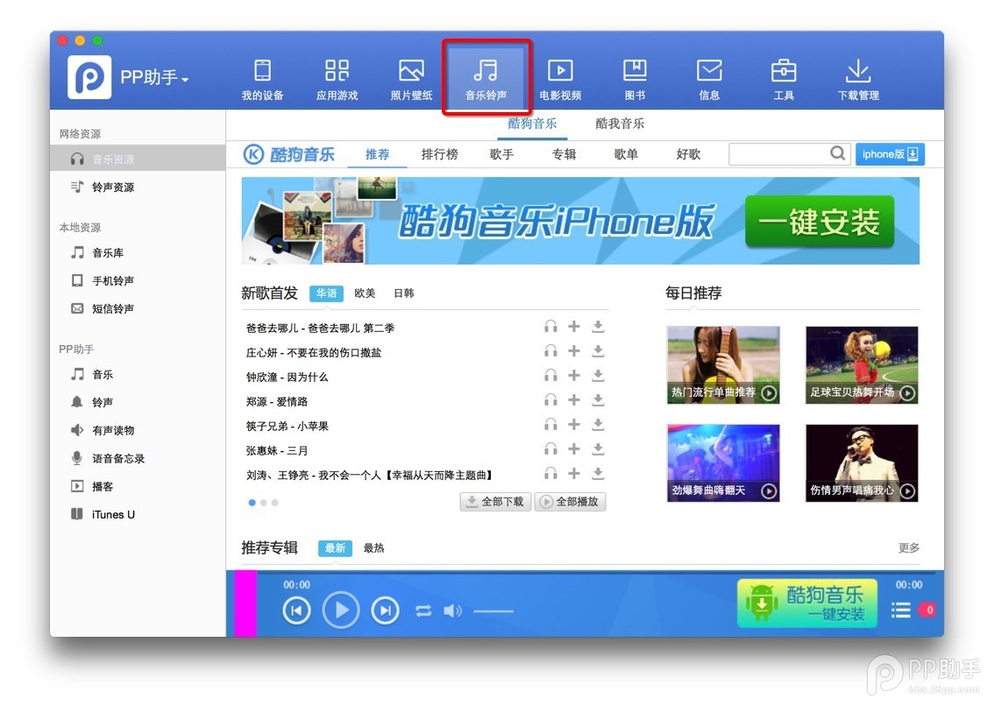Select the 音乐铃声 music toolbar icon

tap(486, 79)
